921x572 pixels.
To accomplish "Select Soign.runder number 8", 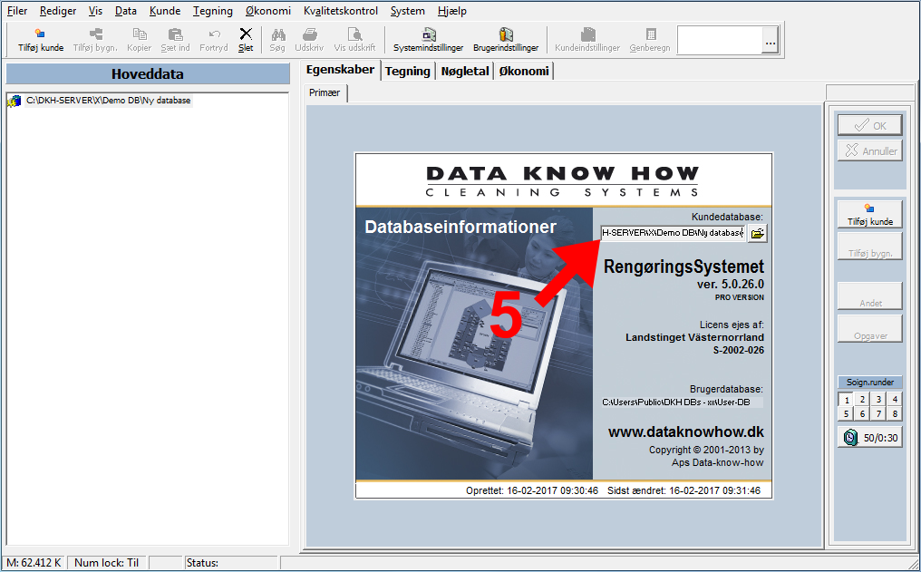I will click(x=895, y=414).
